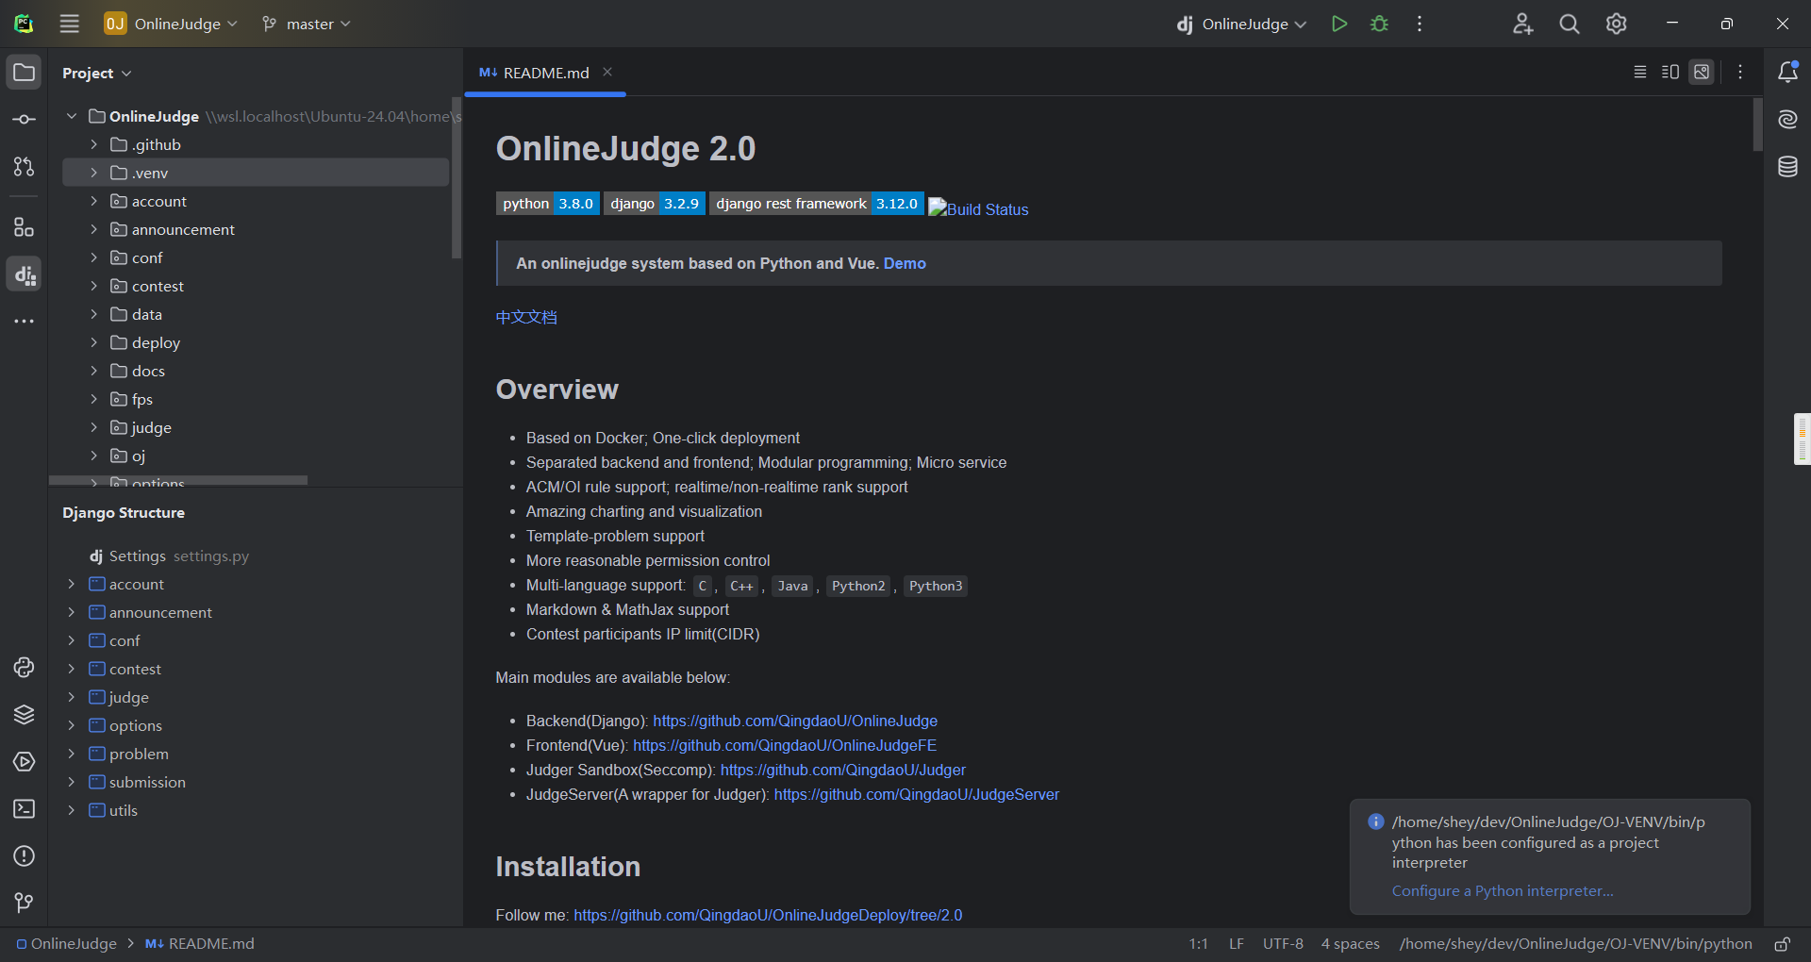1811x962 pixels.
Task: Click the 4 spaces indent setting
Action: pyautogui.click(x=1350, y=944)
